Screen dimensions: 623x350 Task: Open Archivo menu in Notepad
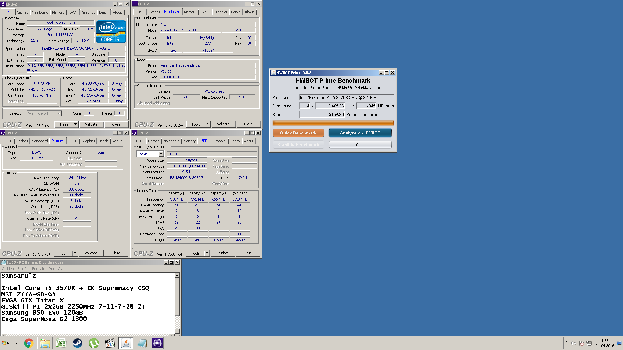[8, 269]
